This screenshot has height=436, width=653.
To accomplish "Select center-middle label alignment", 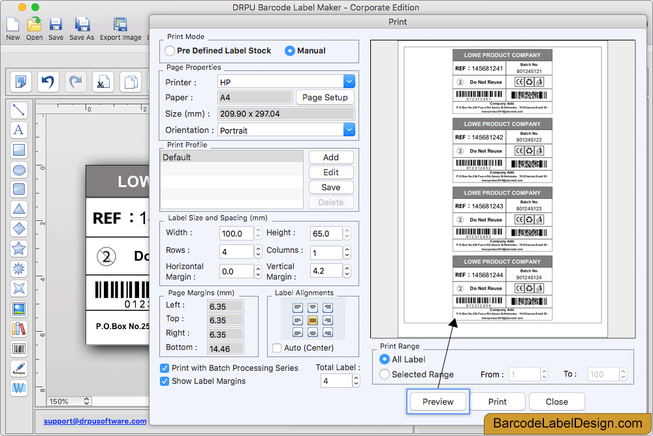I will point(313,321).
